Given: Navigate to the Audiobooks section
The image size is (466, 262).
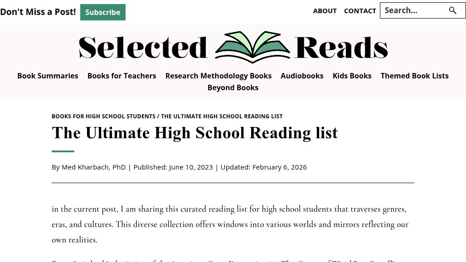Looking at the screenshot, I should point(302,76).
